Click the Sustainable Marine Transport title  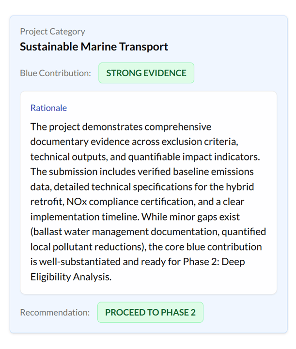coord(94,47)
